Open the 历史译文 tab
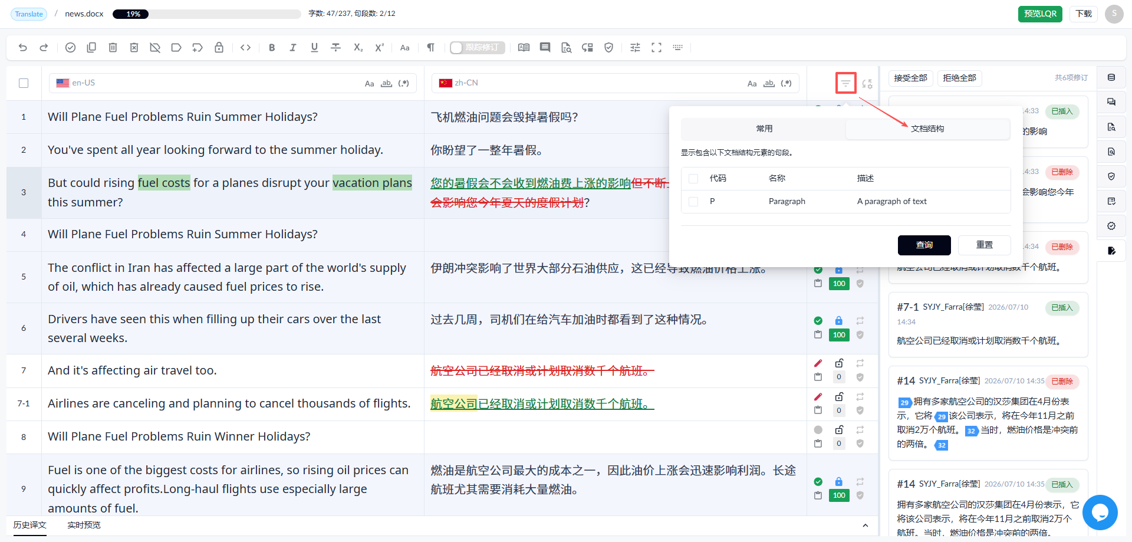The height and width of the screenshot is (542, 1132). click(30, 525)
